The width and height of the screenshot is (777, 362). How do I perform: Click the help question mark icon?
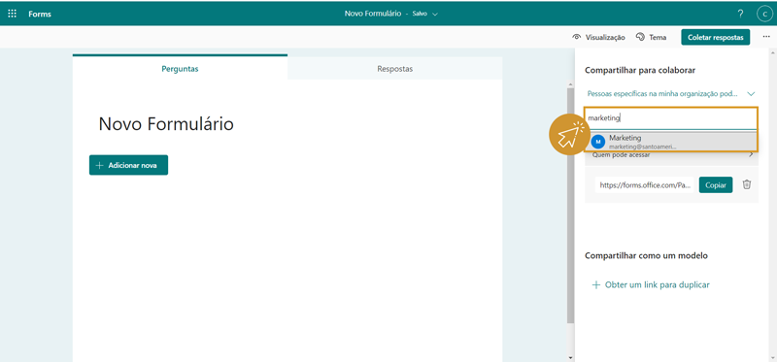(x=740, y=14)
